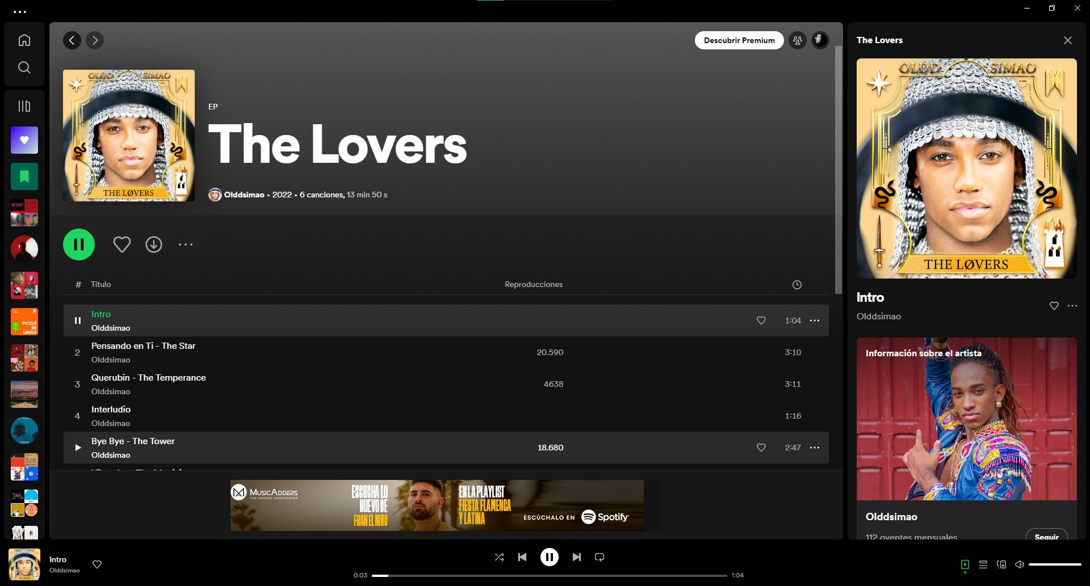Like Intro in Now Playing panel
The height and width of the screenshot is (586, 1090).
[x=1054, y=306]
